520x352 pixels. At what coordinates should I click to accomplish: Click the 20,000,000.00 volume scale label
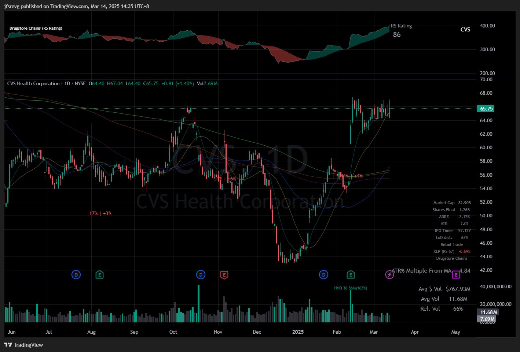point(495,304)
